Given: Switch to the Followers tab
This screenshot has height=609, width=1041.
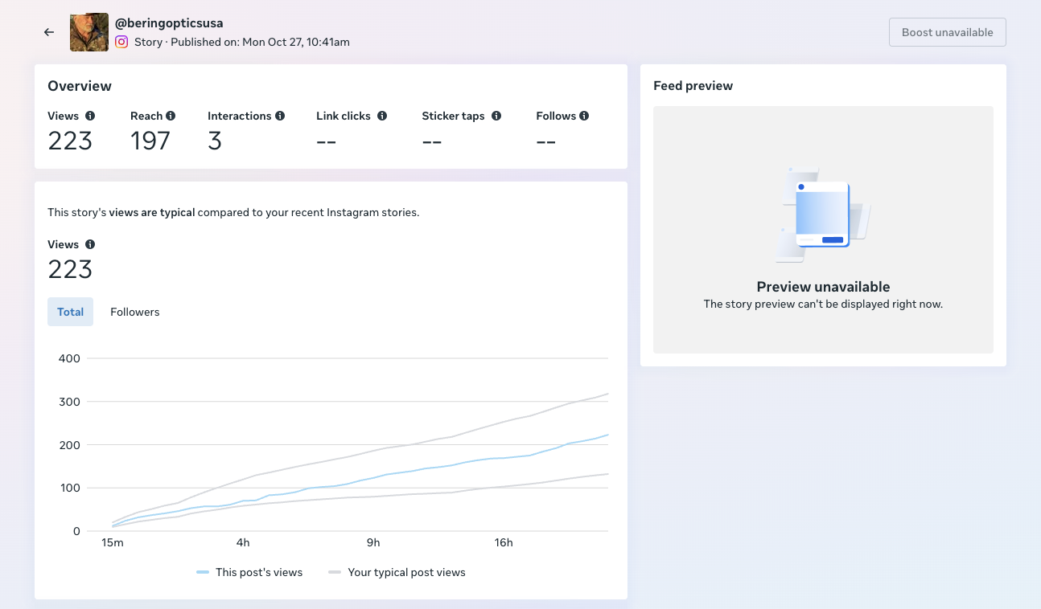Looking at the screenshot, I should pyautogui.click(x=135, y=312).
